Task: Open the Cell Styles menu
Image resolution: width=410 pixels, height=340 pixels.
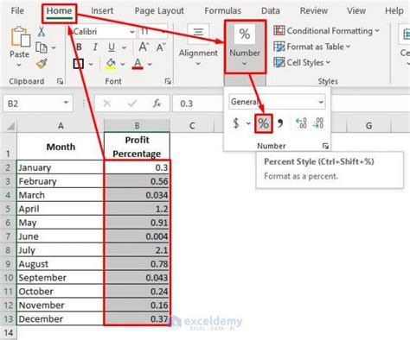Action: [302, 62]
